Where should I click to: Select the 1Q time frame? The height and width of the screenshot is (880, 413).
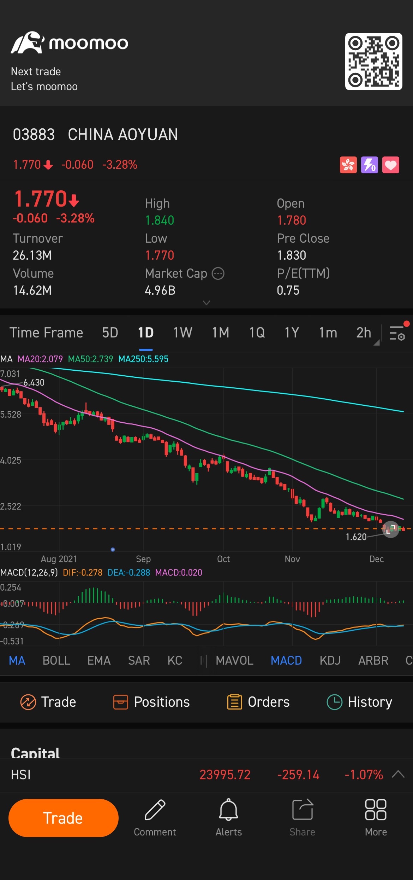[257, 333]
